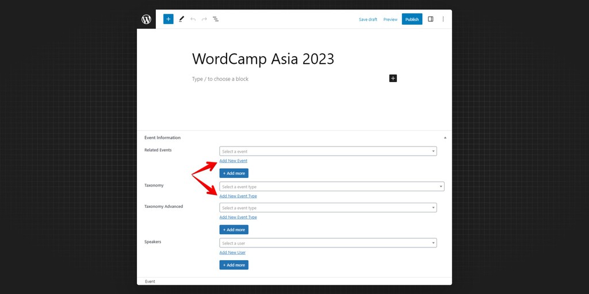
Task: Click the Event Information heading text
Action: point(162,138)
